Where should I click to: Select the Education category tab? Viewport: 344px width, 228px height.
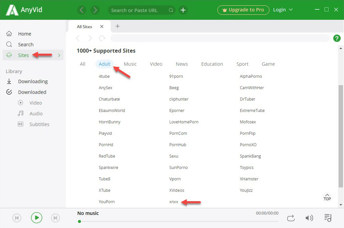212,64
